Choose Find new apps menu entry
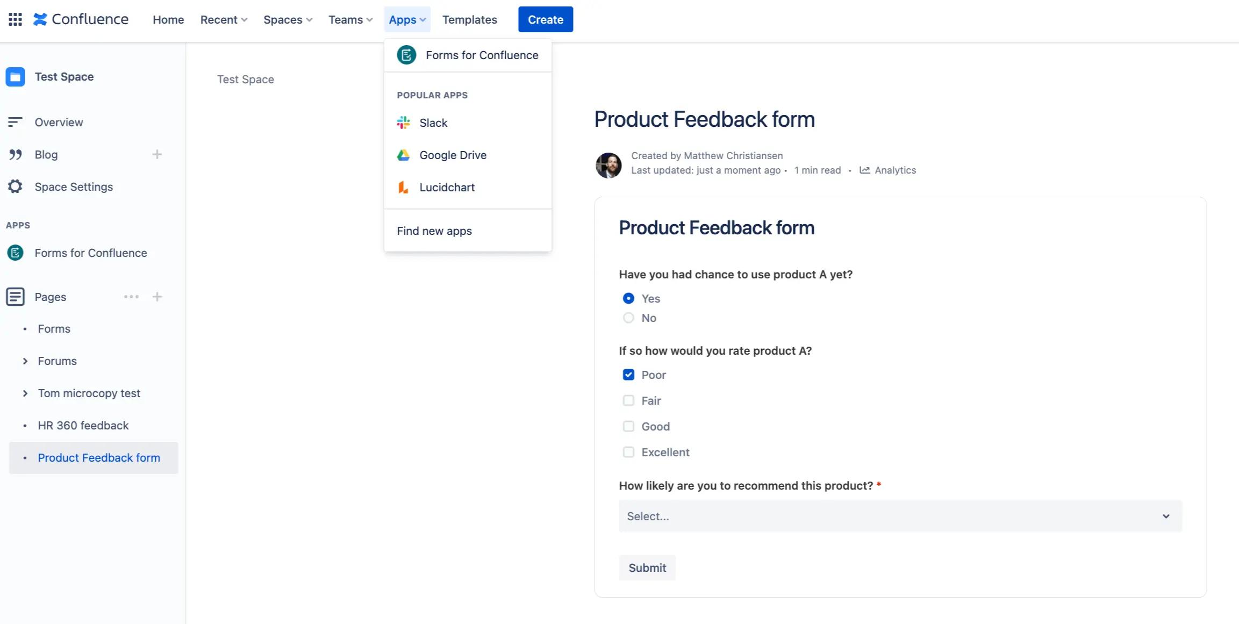This screenshot has width=1239, height=624. [434, 231]
